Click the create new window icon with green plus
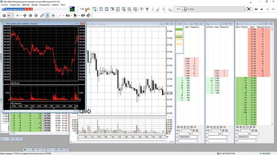 (x=94, y=9)
